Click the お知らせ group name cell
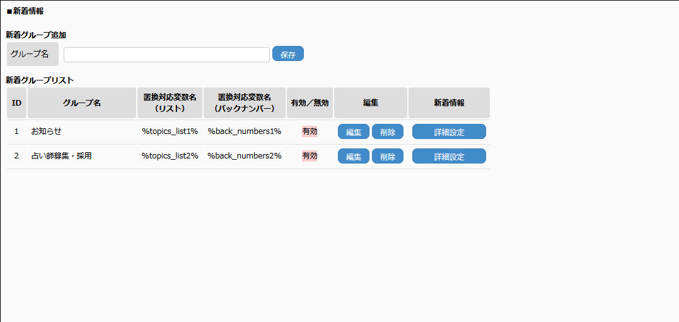 pos(46,131)
